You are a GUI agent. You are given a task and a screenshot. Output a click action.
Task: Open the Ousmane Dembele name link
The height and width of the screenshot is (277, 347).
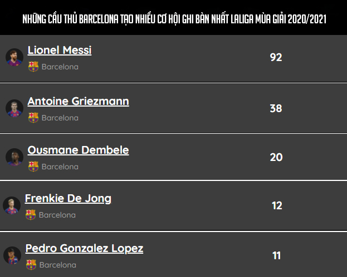pyautogui.click(x=78, y=150)
